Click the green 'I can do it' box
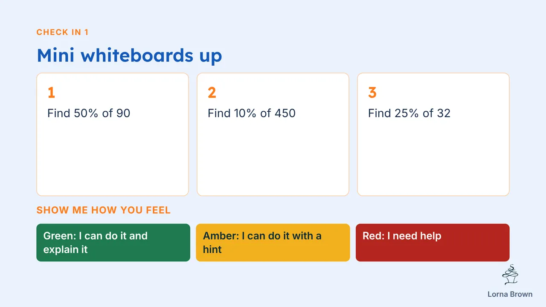The image size is (546, 307). tap(113, 243)
